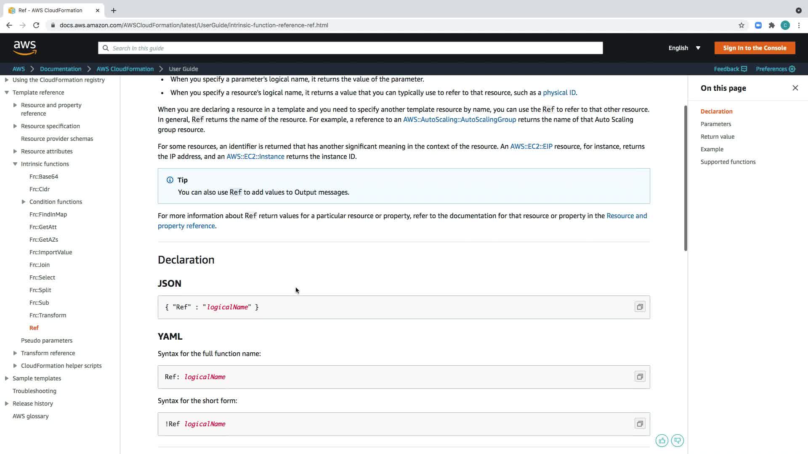Jump to Return value section
This screenshot has width=808, height=454.
pyautogui.click(x=717, y=137)
